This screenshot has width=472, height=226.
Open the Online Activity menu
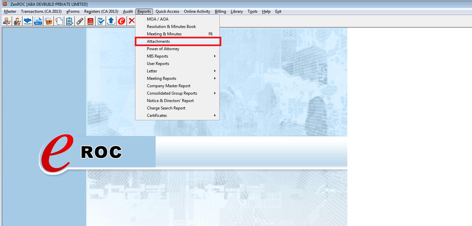(x=197, y=11)
